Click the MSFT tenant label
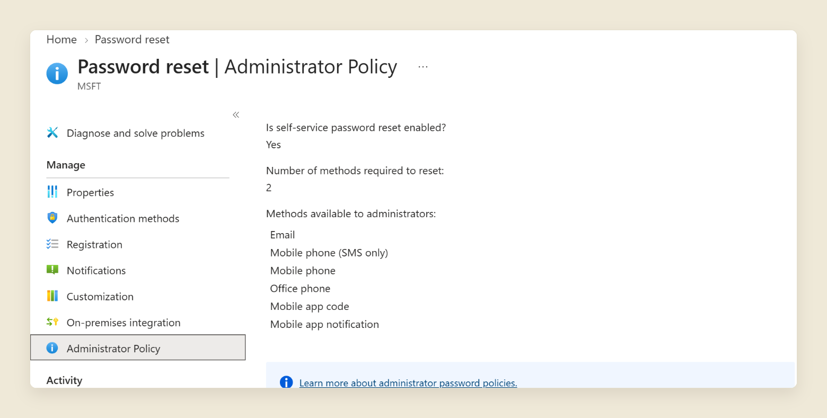 (x=89, y=86)
